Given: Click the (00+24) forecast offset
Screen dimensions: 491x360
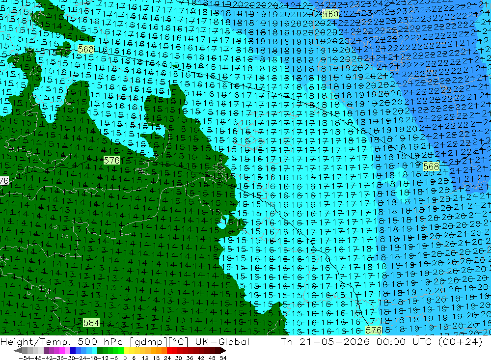Looking at the screenshot, I should click(x=461, y=342).
